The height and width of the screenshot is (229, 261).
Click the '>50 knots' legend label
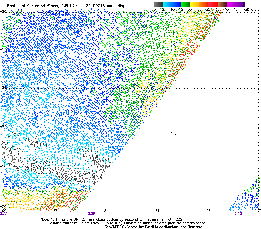click(251, 10)
